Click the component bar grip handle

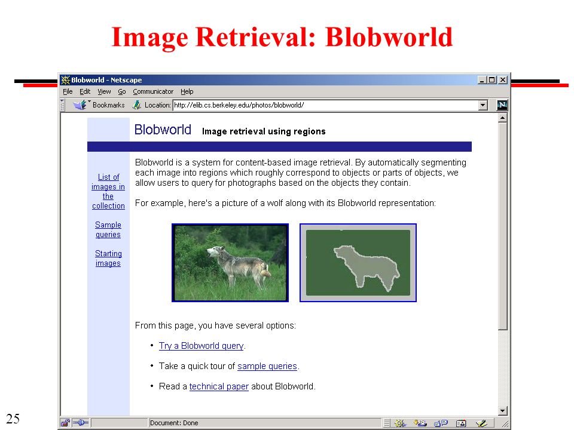pos(387,423)
